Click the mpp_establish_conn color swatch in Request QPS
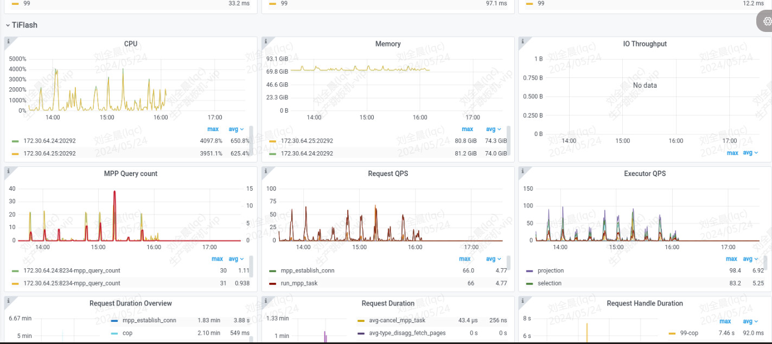Screen dimensions: 772x344 coord(273,271)
